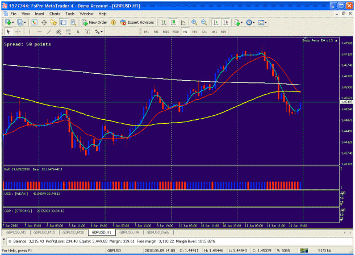Switch to M5 timeframe button
355x255 pixels.
(156, 32)
